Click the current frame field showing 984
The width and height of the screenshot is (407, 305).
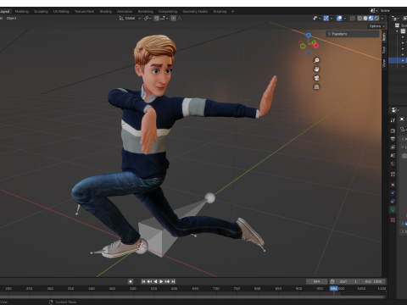pos(316,281)
